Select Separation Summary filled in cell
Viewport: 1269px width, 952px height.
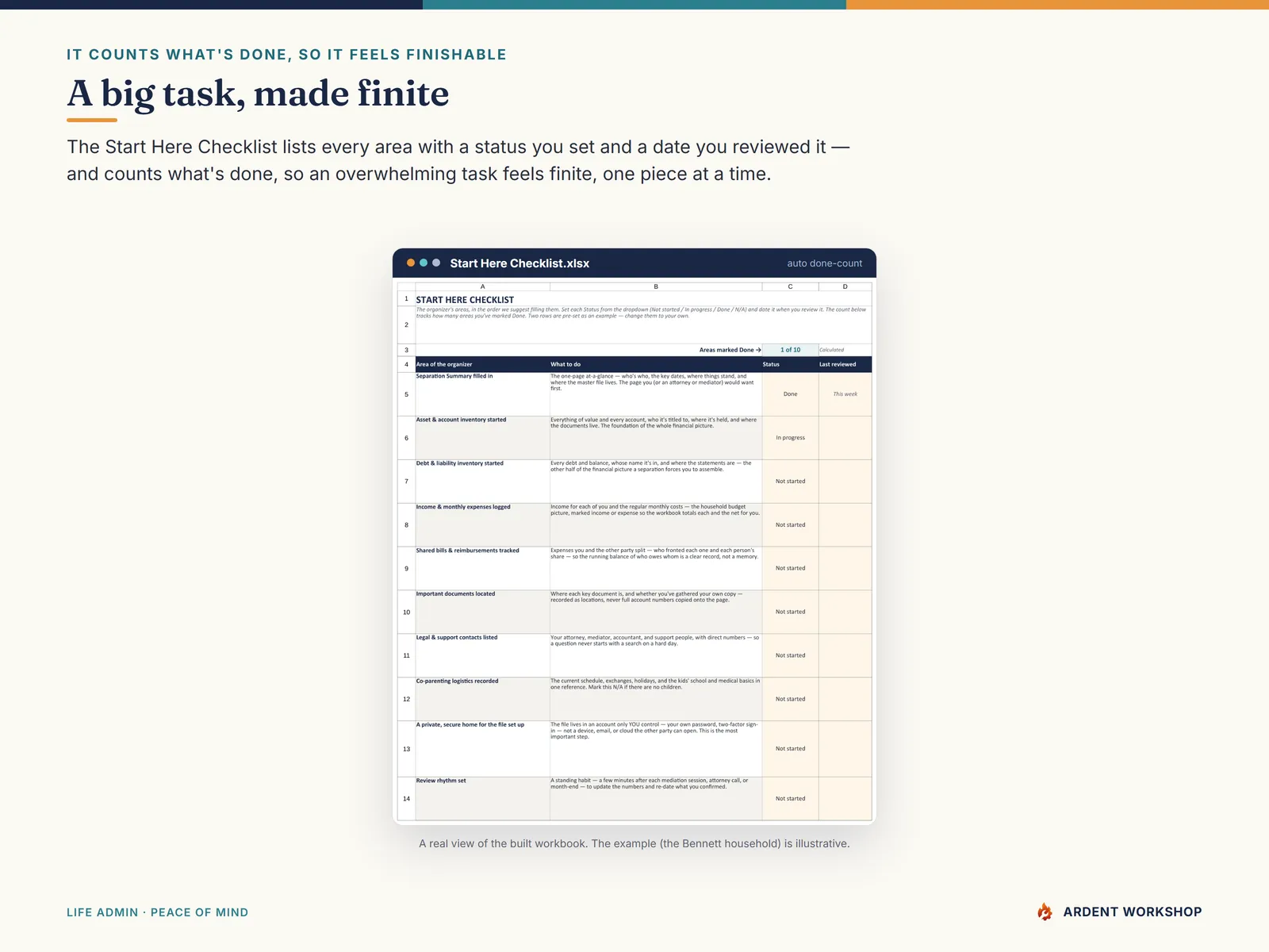(x=482, y=394)
